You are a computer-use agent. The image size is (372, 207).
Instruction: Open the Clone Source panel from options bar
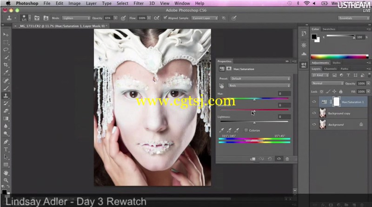[x=46, y=18]
